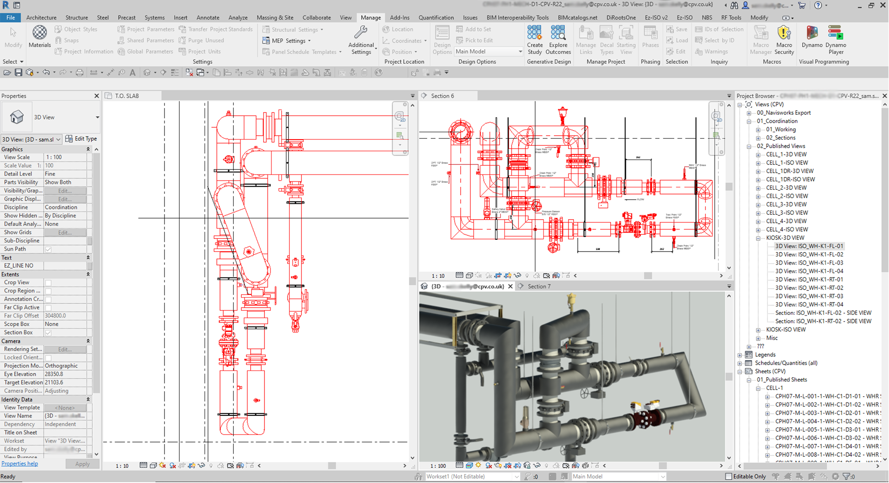
Task: Open Main Model design option dropdown in ribbon
Action: click(x=489, y=52)
